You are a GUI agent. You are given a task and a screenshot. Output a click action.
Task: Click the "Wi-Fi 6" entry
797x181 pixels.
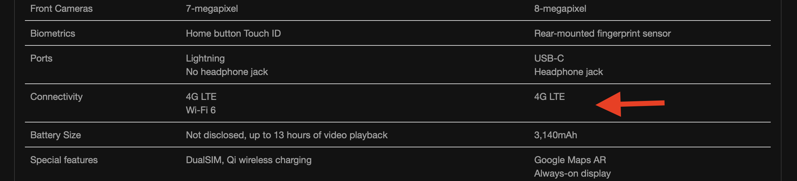tap(201, 110)
